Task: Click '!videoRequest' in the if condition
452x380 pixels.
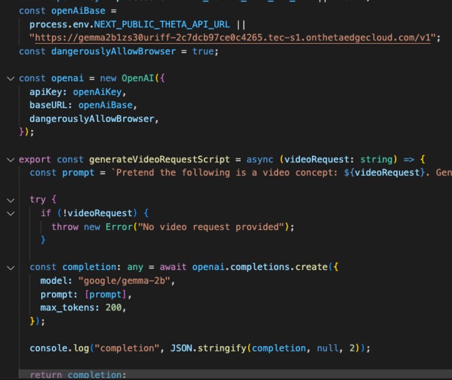Action: (97, 213)
